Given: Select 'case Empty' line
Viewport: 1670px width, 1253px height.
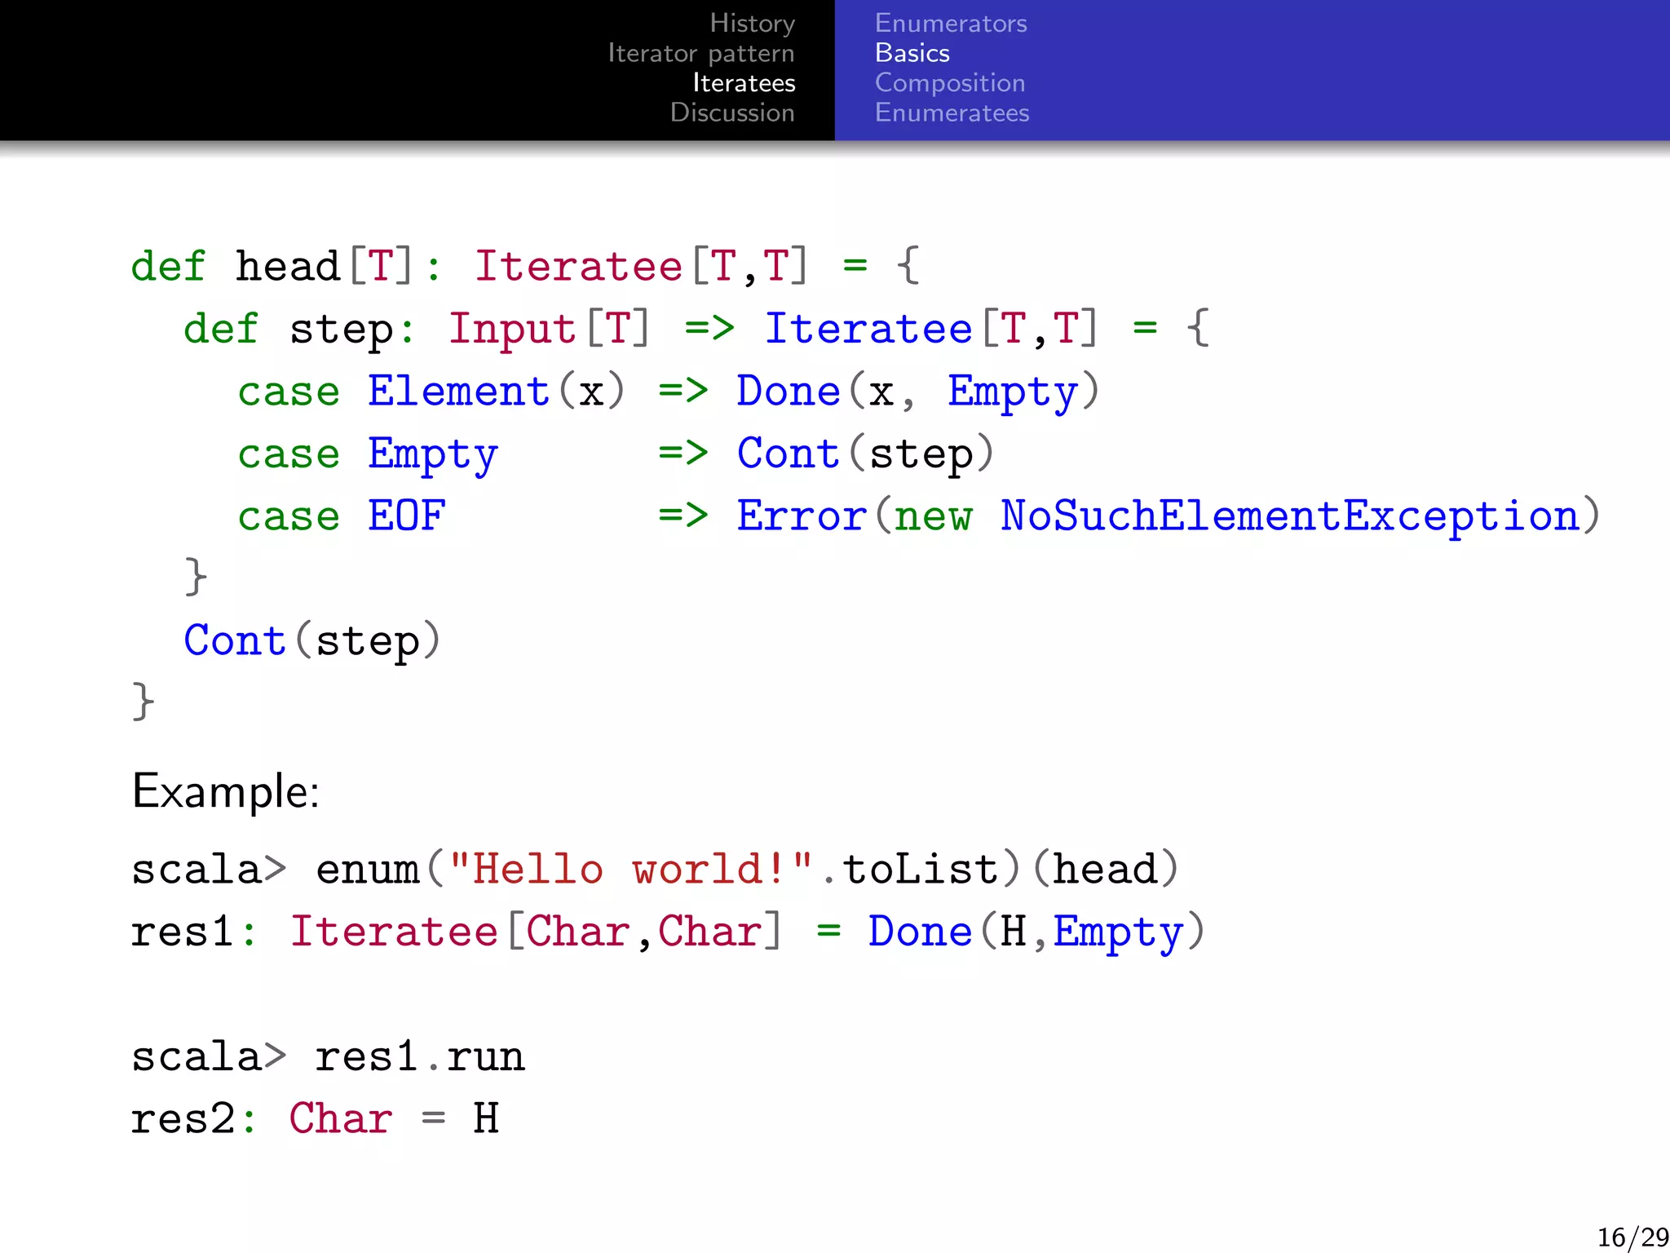Looking at the screenshot, I should click(x=368, y=454).
